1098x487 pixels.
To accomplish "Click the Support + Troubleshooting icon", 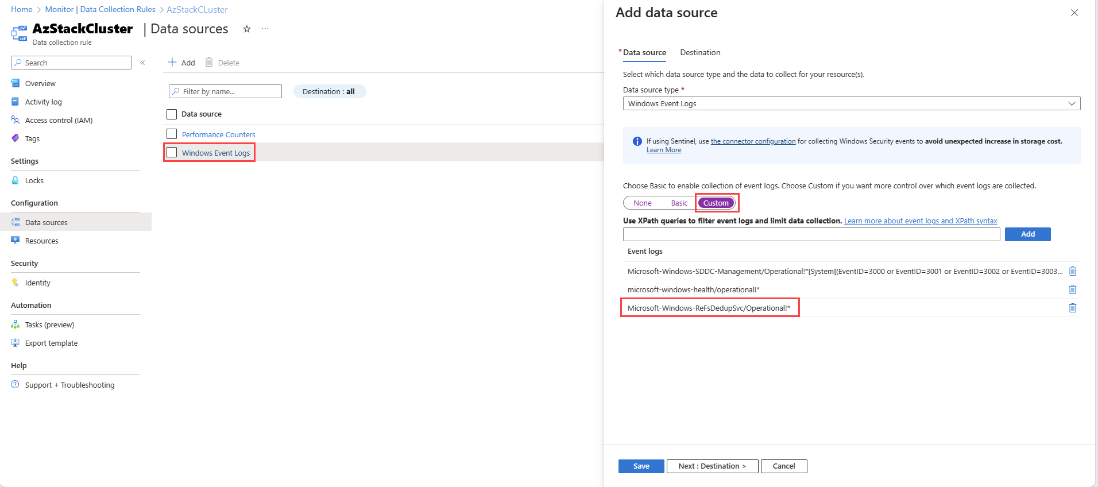I will click(x=16, y=385).
